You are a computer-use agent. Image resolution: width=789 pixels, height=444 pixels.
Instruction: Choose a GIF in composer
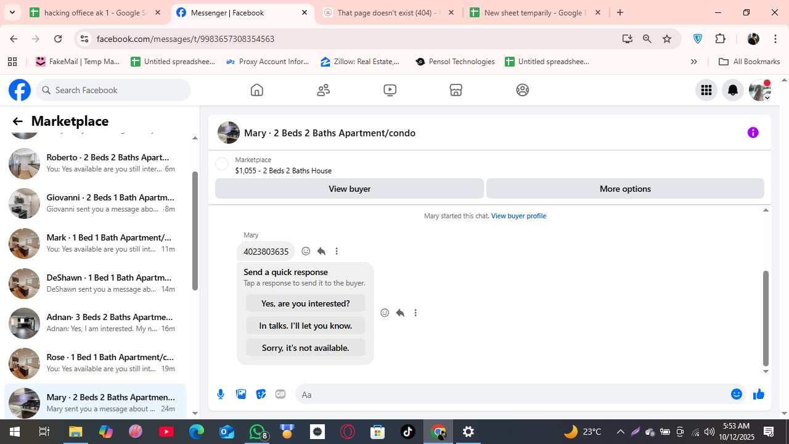click(x=280, y=394)
